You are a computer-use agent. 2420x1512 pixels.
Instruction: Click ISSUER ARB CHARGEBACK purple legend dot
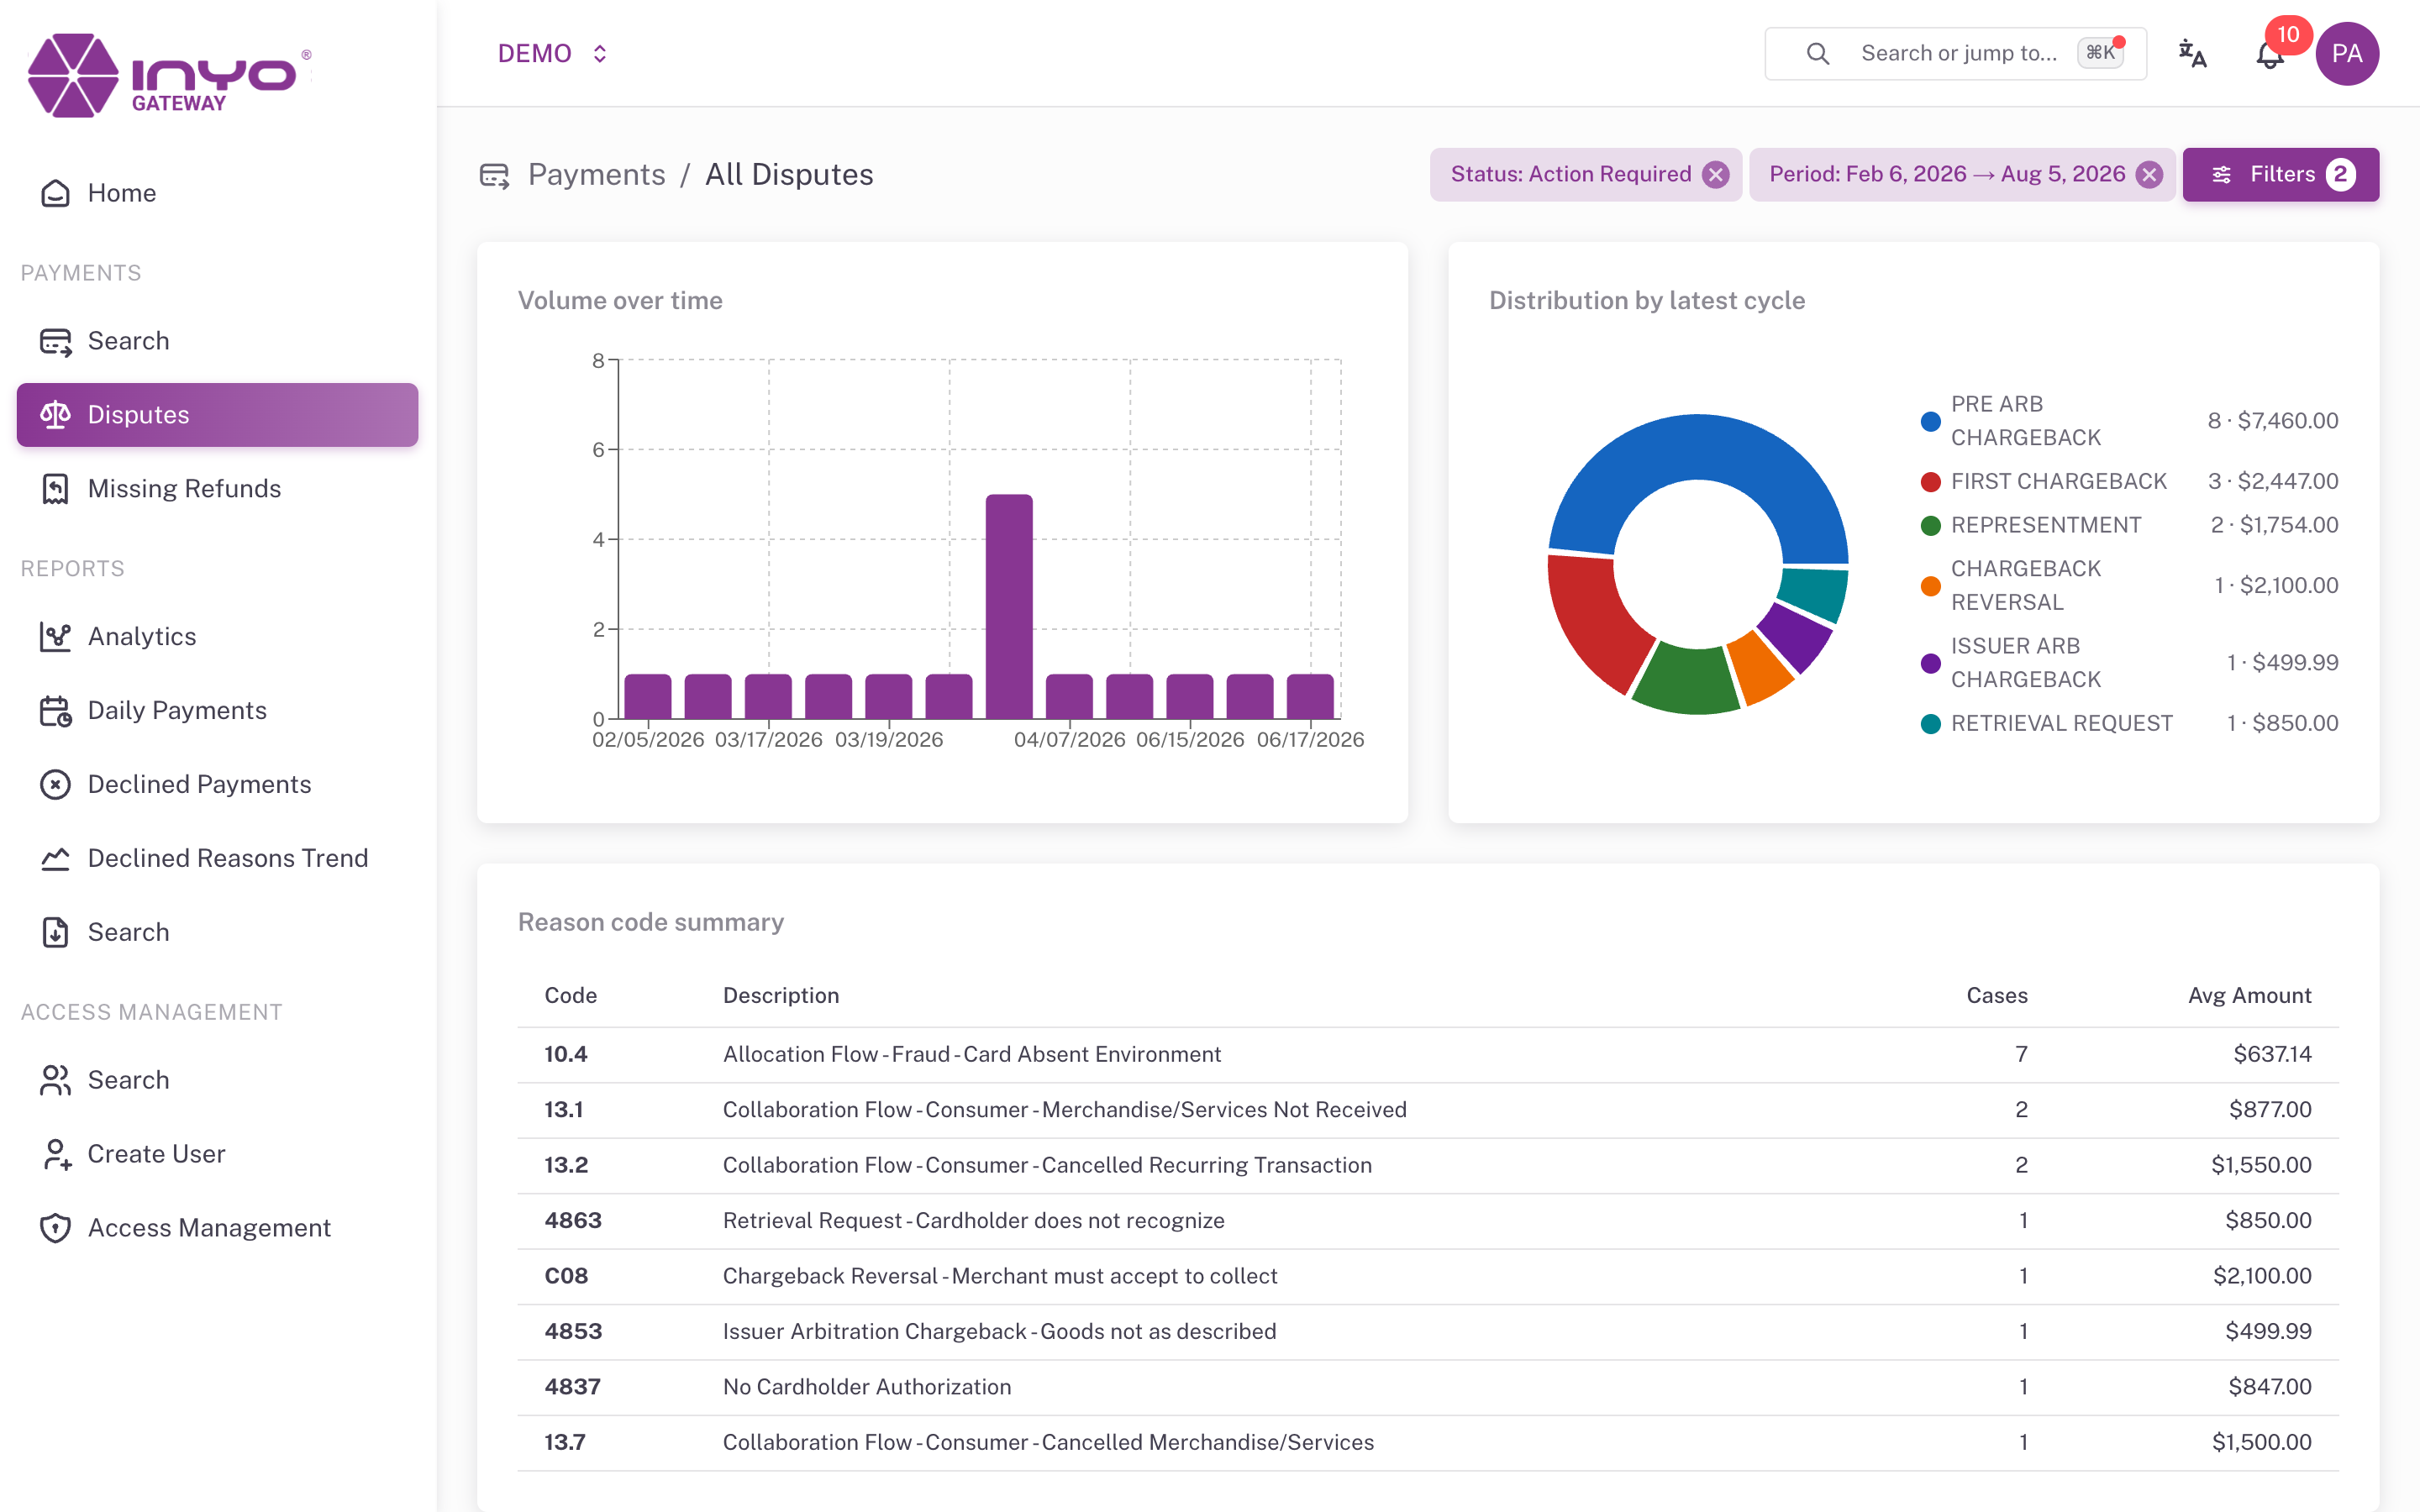1931,663
